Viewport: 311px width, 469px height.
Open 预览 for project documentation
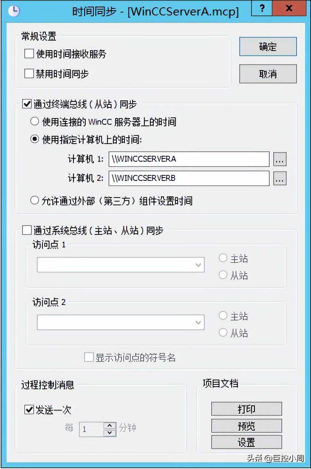point(246,426)
